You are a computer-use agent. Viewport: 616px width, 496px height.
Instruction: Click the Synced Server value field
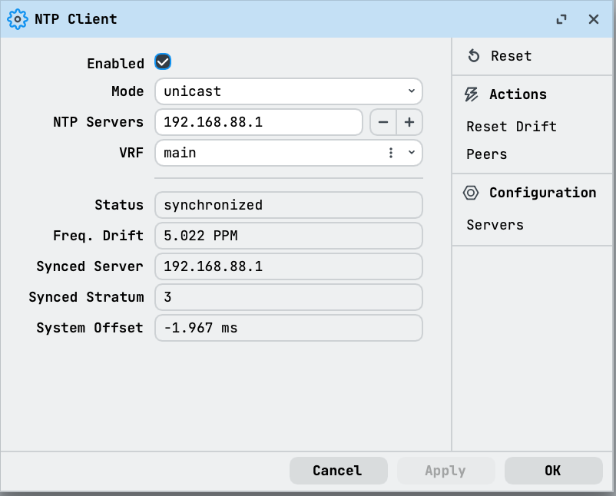click(x=289, y=266)
